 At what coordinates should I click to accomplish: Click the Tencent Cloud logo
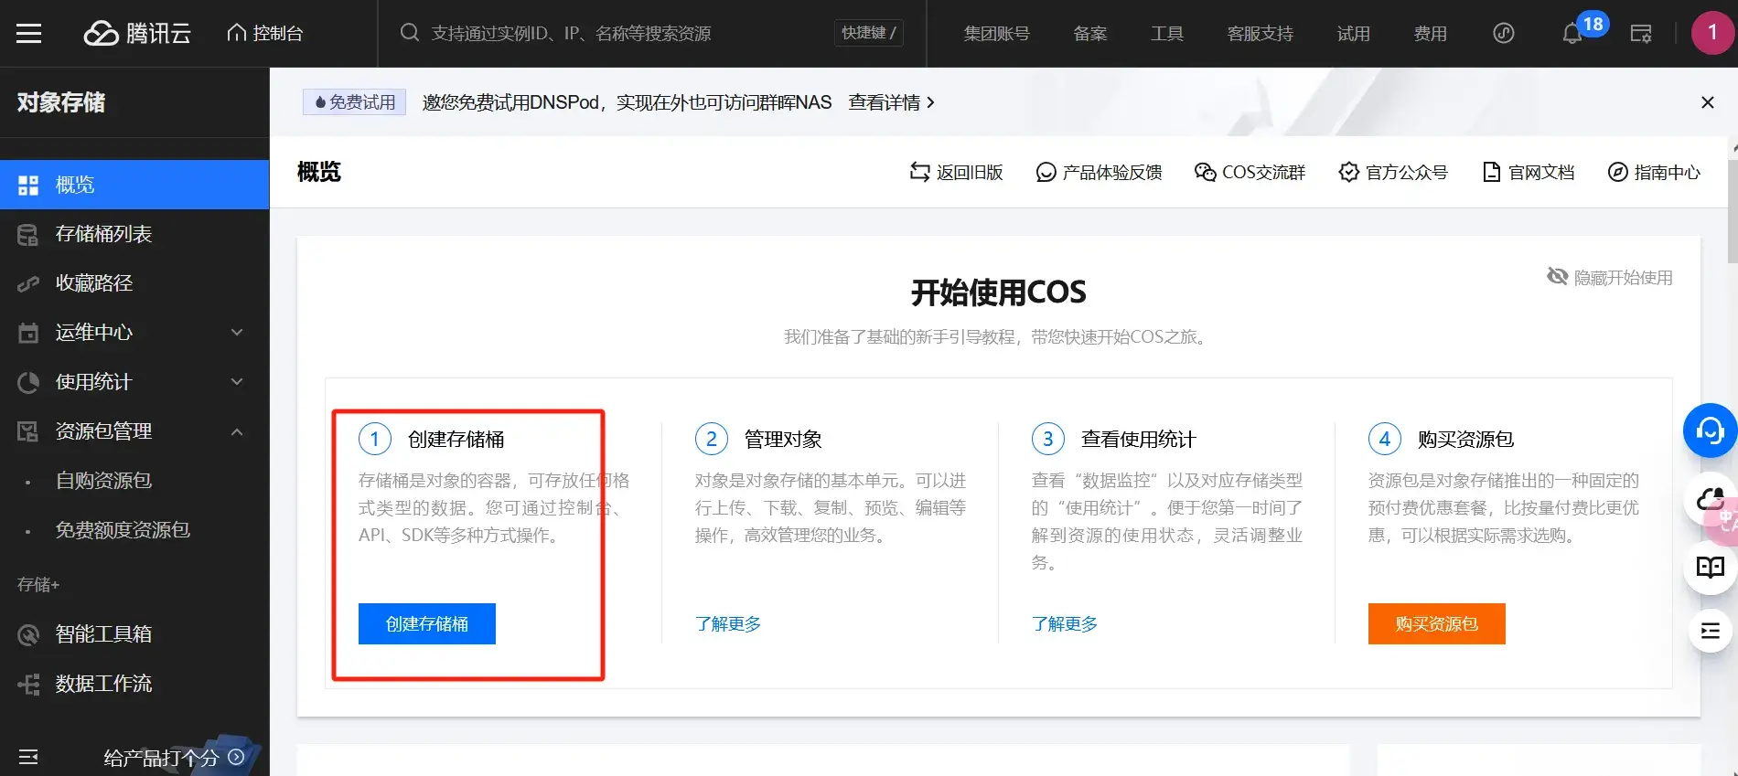(138, 34)
